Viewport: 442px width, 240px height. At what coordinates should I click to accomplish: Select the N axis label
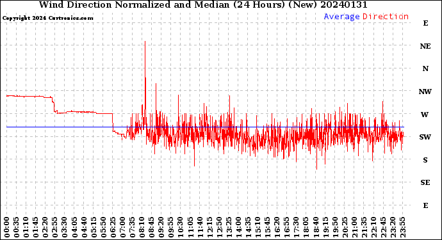point(425,68)
